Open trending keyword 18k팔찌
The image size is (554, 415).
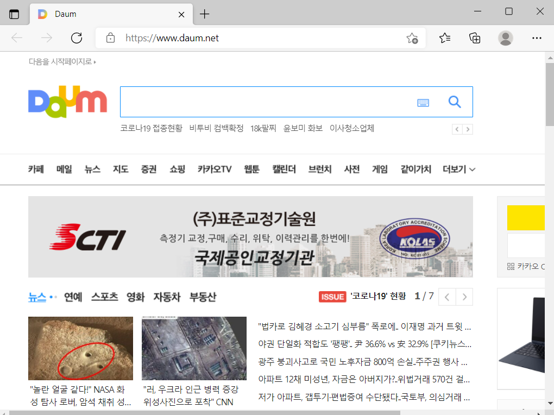coord(263,128)
